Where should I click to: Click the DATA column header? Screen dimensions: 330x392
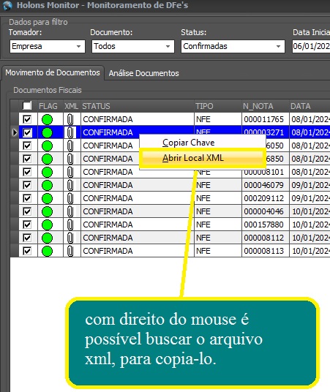click(x=310, y=106)
